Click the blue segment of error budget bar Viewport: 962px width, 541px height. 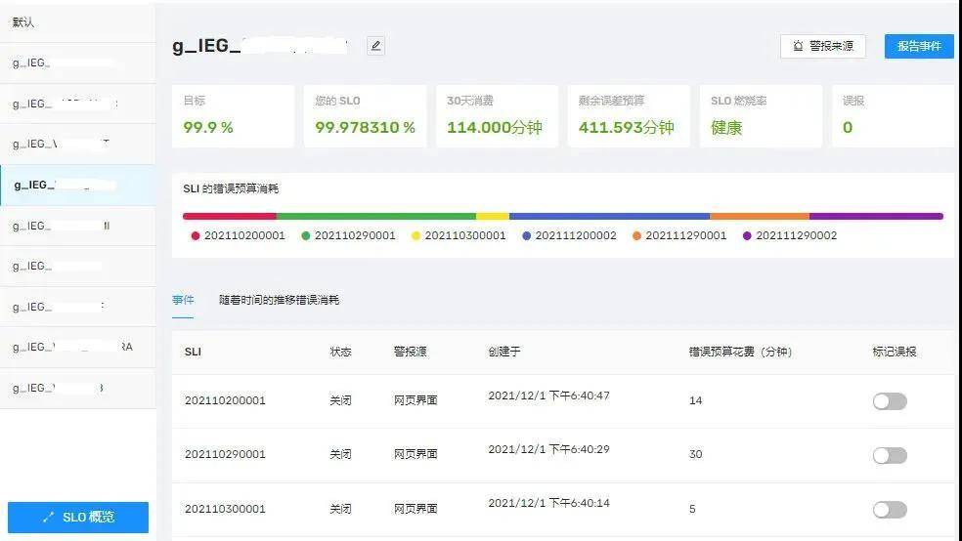click(x=609, y=216)
